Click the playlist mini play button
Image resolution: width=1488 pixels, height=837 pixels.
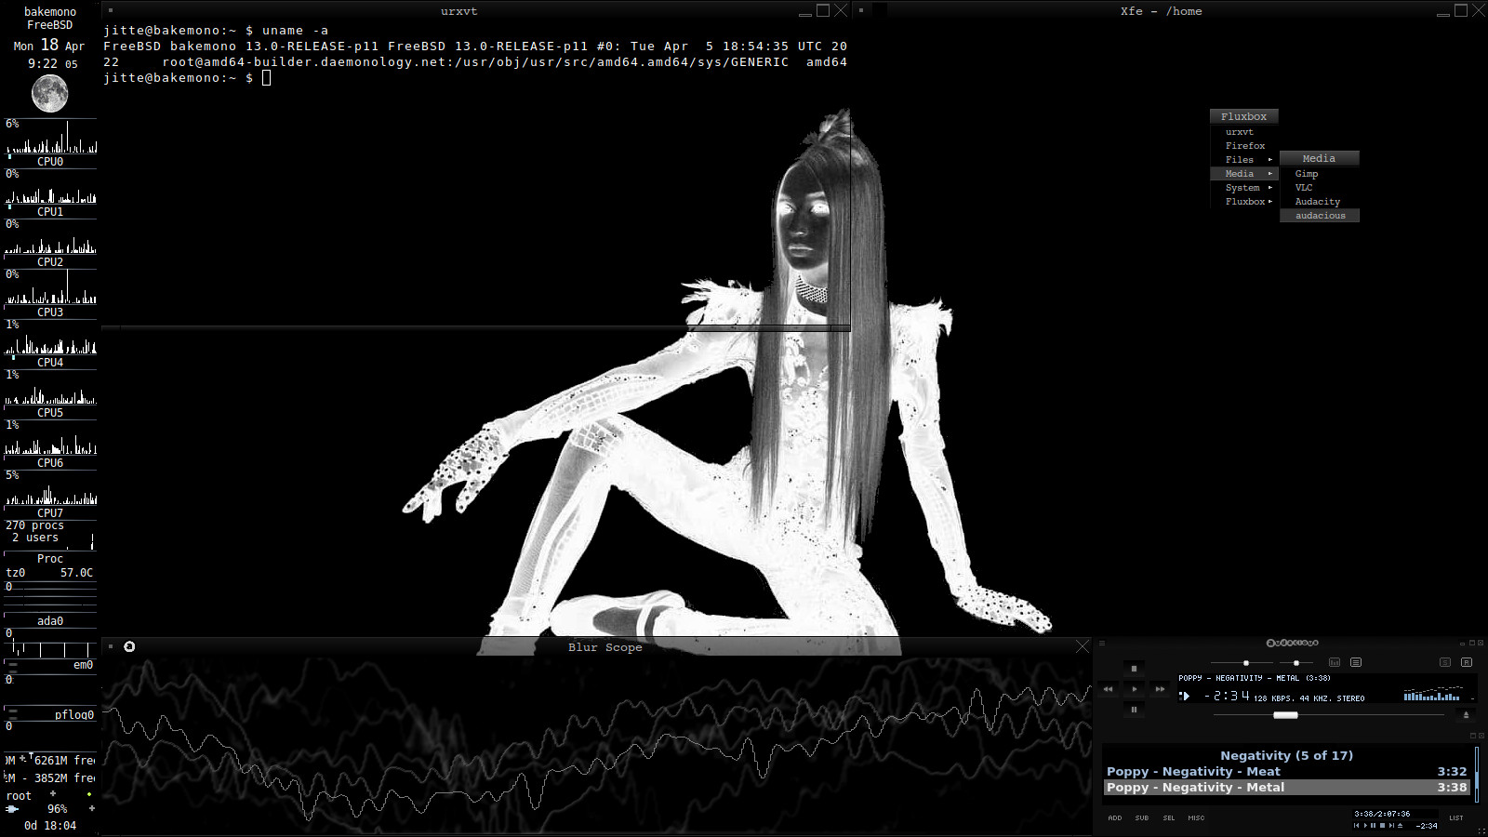1365,825
